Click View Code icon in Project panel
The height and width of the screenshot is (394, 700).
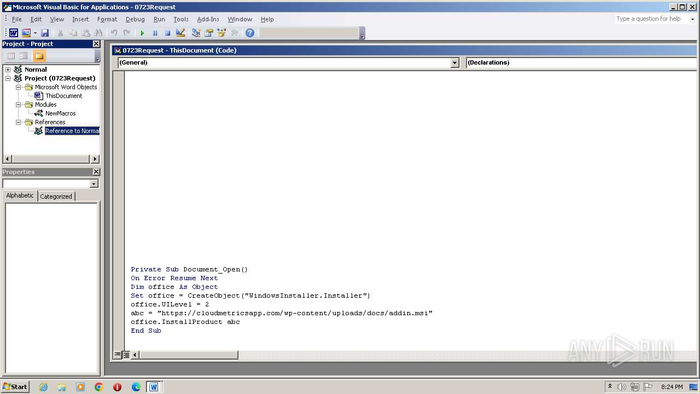tap(11, 56)
